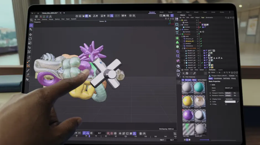Collapse the Camera group in Objects
This screenshot has height=145, width=260.
click(x=180, y=30)
